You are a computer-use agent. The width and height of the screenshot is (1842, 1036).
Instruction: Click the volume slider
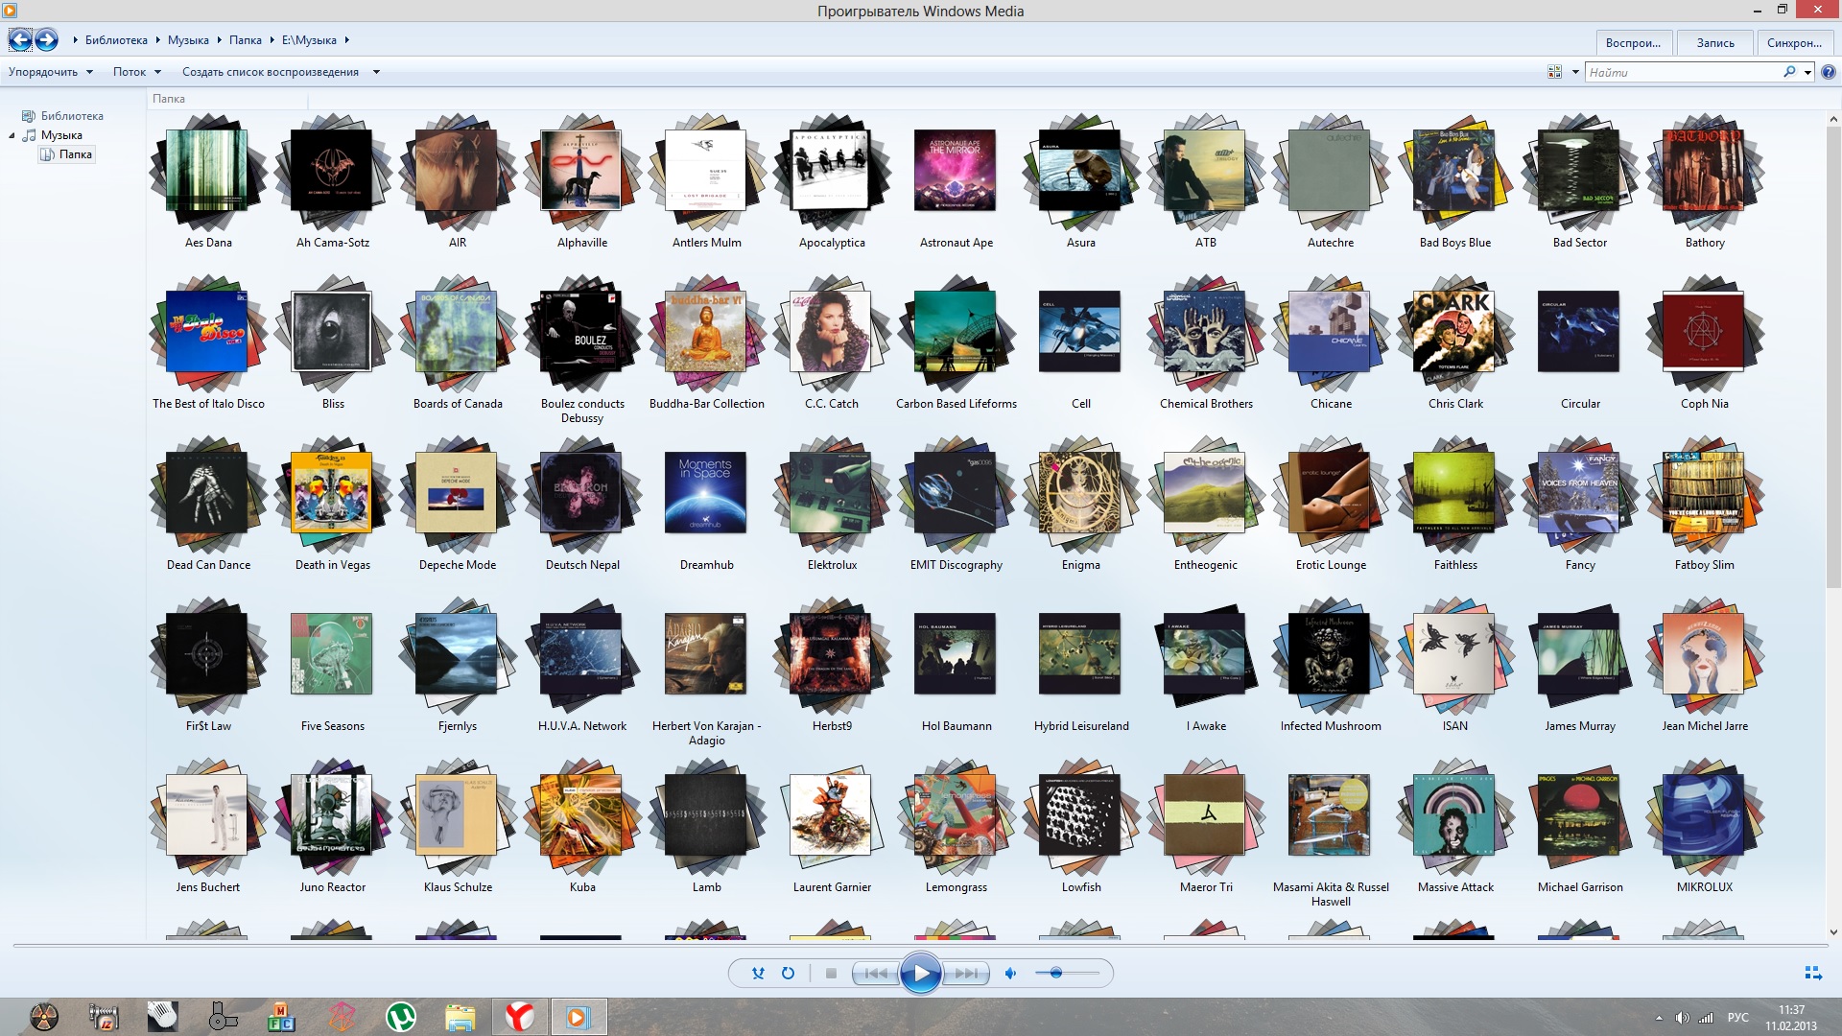pos(1068,973)
